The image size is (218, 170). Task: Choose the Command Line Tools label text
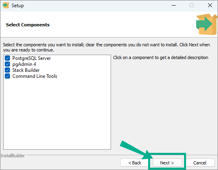(35, 76)
